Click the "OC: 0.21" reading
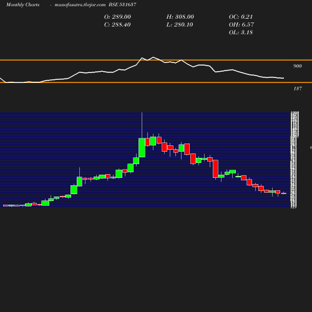 tap(241, 17)
